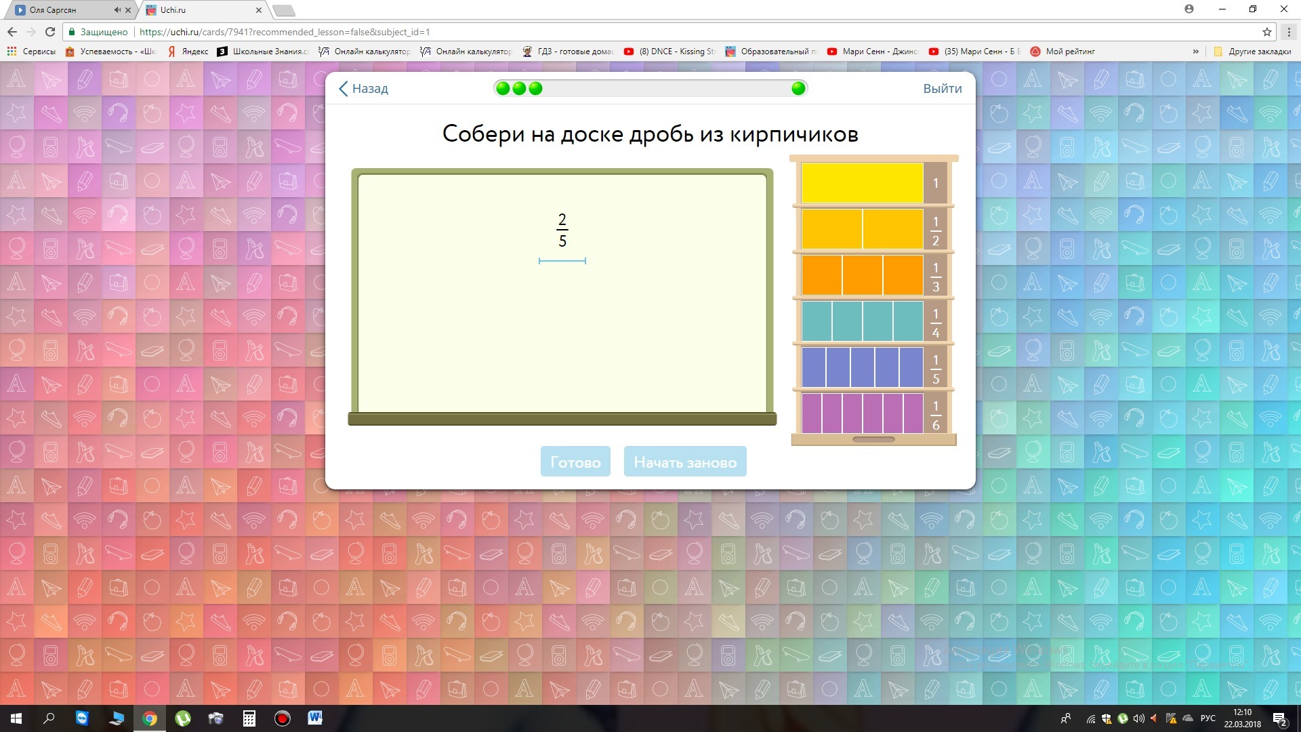Open Calculator from the taskbar

pyautogui.click(x=249, y=718)
